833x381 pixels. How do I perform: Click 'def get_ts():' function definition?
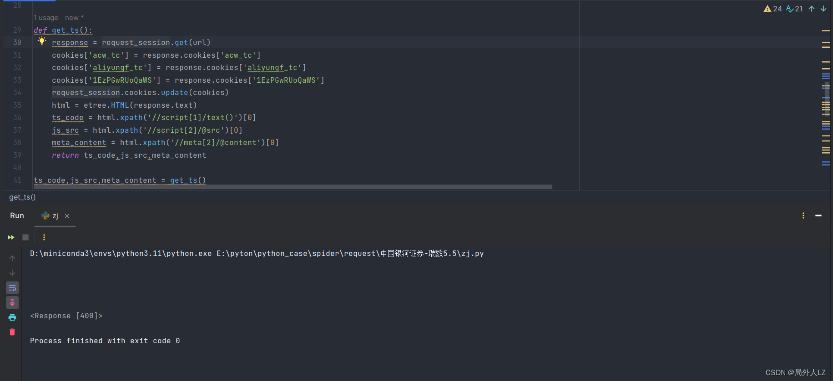click(63, 30)
